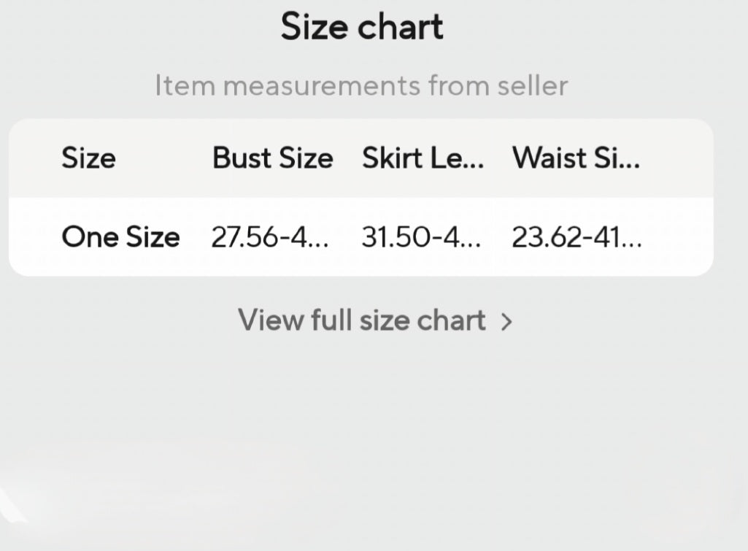
Task: Click the Item measurements from seller subtitle
Action: click(361, 86)
